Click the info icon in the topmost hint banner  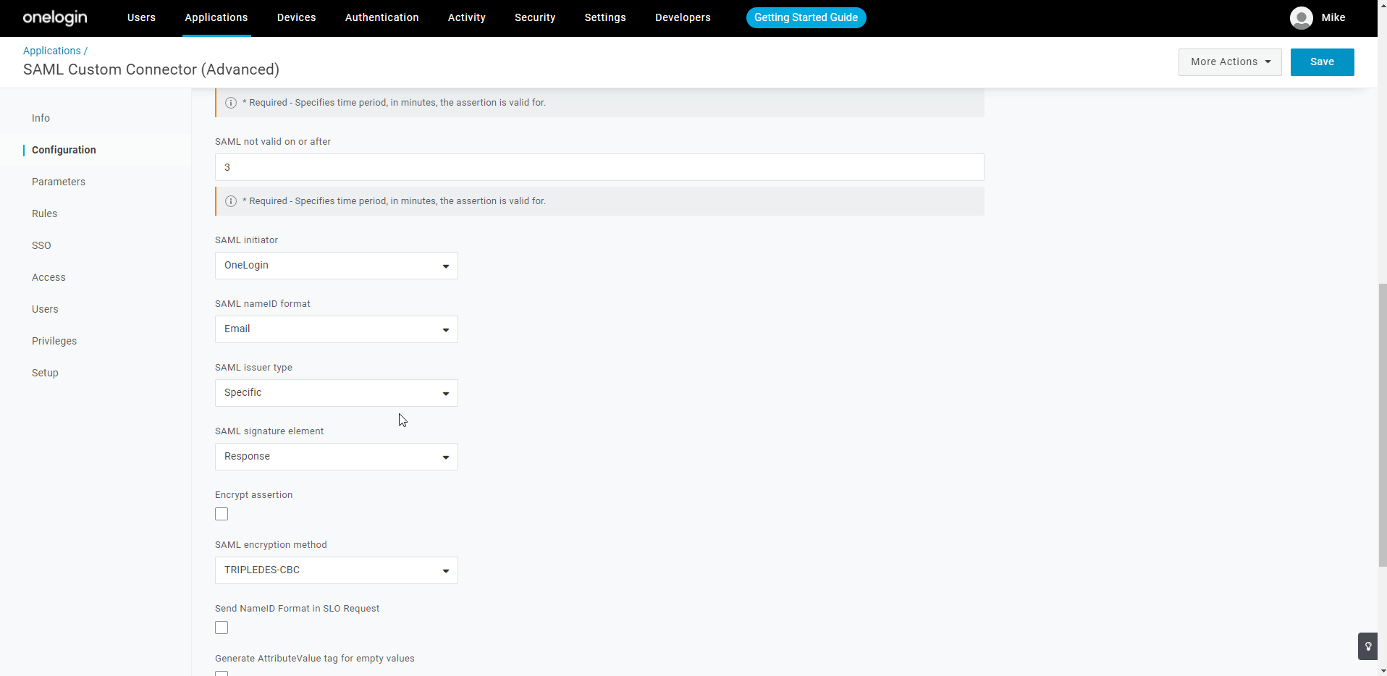[231, 103]
